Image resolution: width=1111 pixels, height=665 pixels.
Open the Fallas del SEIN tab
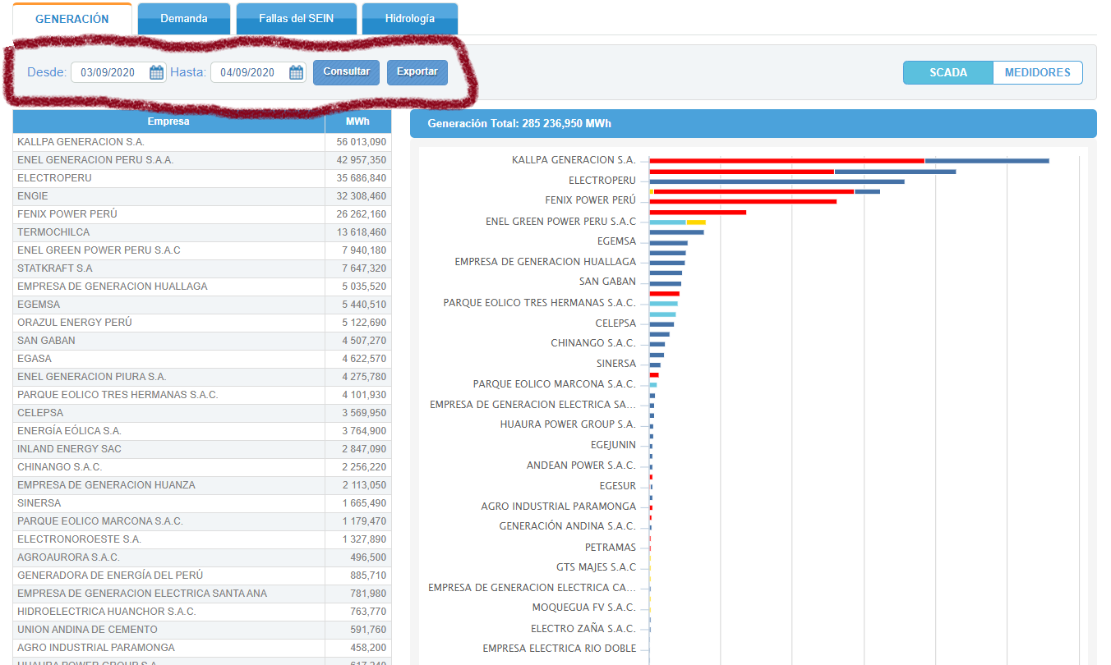pyautogui.click(x=296, y=18)
